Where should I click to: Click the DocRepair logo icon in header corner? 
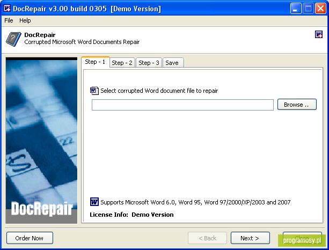point(318,34)
